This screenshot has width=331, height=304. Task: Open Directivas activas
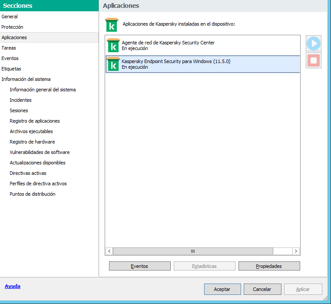(x=28, y=173)
